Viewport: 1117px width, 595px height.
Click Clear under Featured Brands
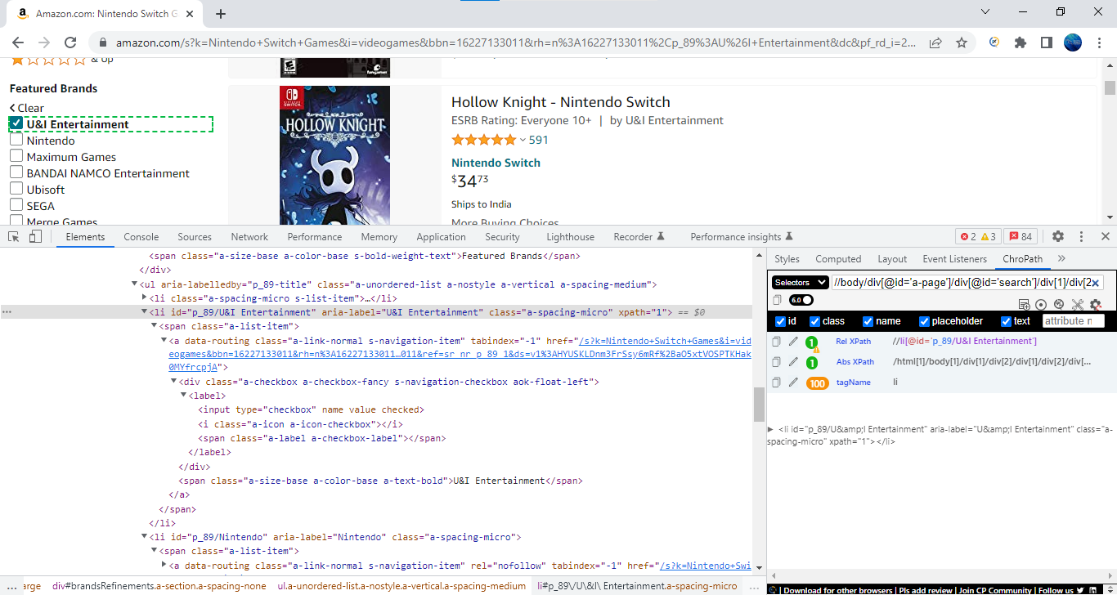tap(27, 108)
